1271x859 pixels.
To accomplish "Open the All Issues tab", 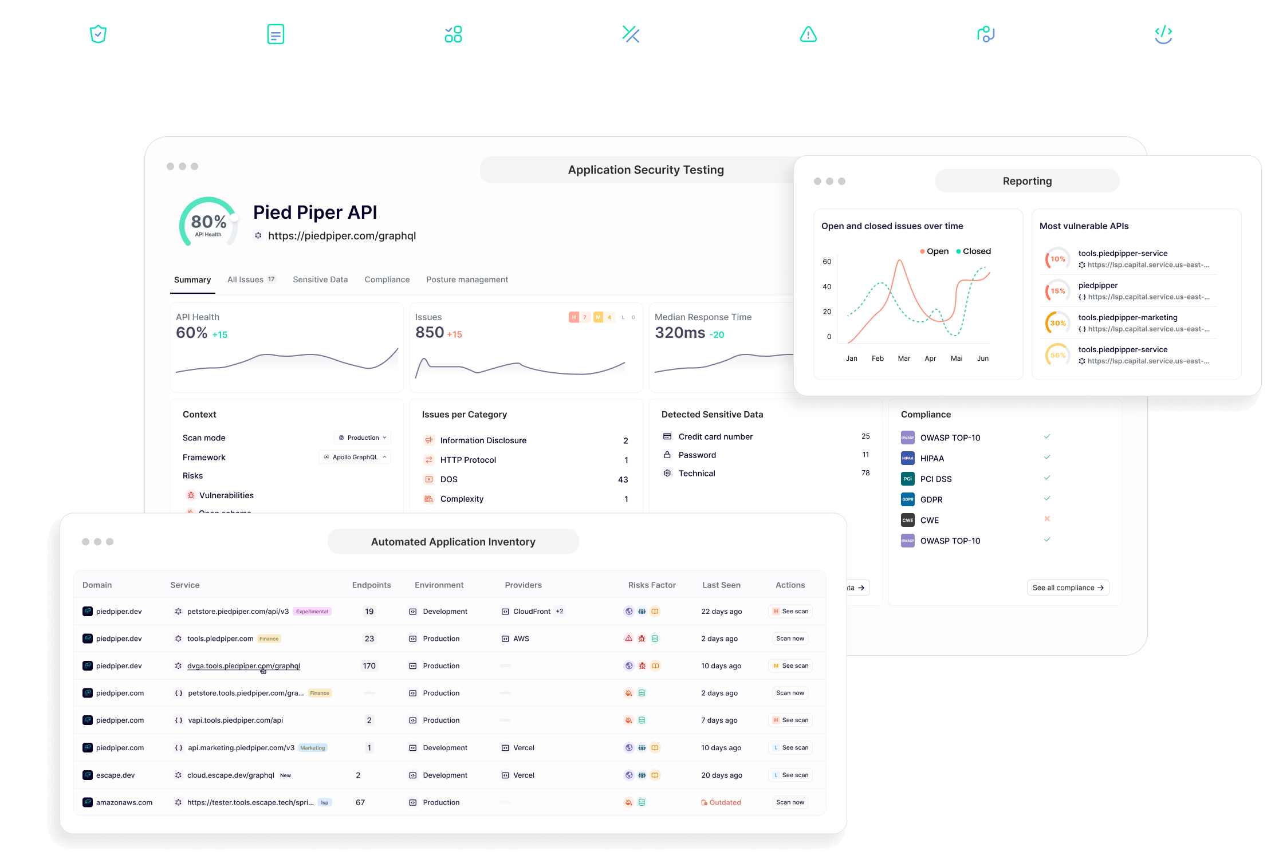I will click(x=251, y=279).
